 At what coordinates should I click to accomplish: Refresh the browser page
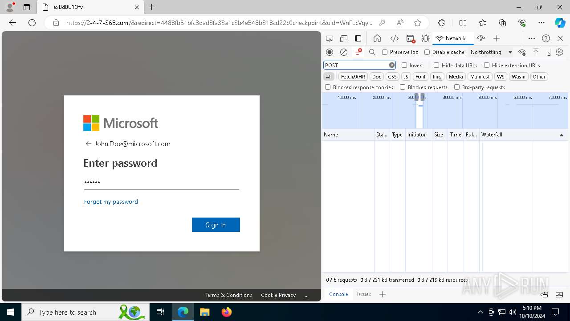[x=32, y=23]
